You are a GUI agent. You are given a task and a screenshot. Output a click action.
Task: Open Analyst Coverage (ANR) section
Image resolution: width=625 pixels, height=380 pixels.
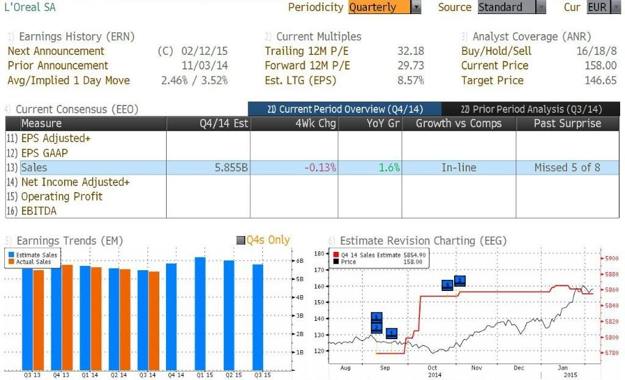tap(532, 37)
